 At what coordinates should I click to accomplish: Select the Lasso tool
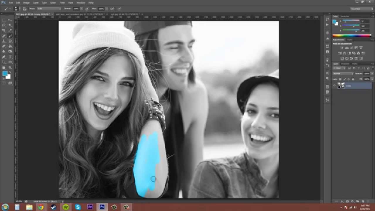click(4, 25)
